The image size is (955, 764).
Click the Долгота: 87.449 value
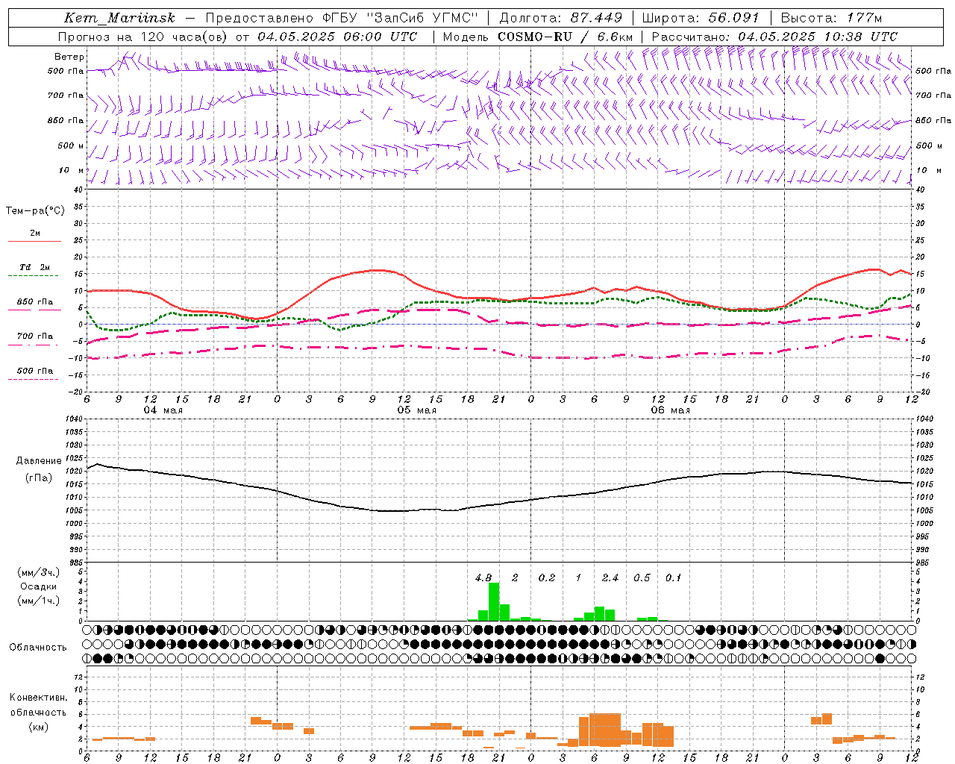coord(561,18)
